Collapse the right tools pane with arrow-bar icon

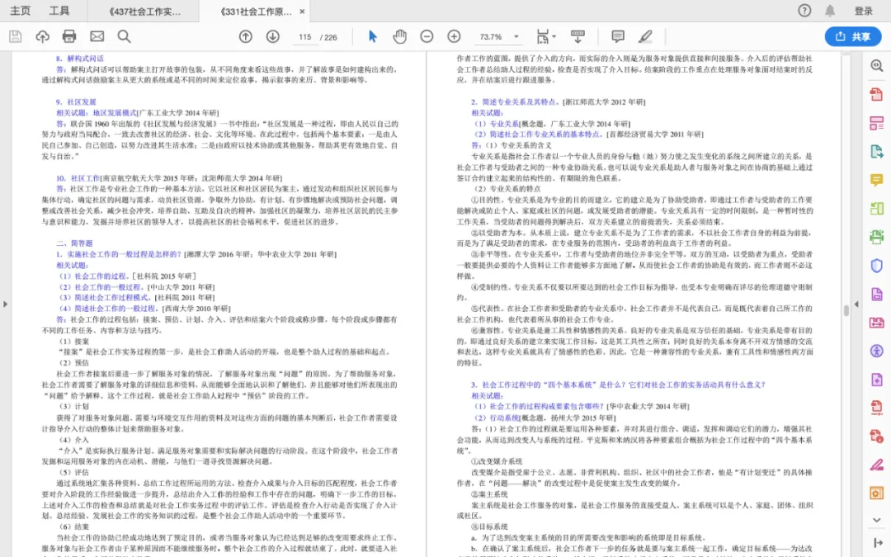point(877,543)
